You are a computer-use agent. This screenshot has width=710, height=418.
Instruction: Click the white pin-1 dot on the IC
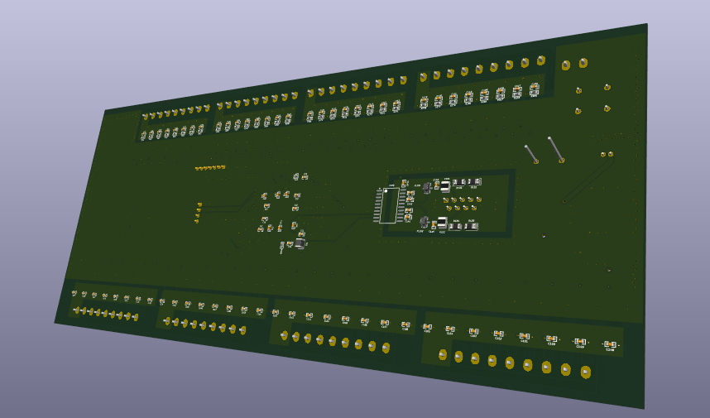pyautogui.click(x=386, y=190)
